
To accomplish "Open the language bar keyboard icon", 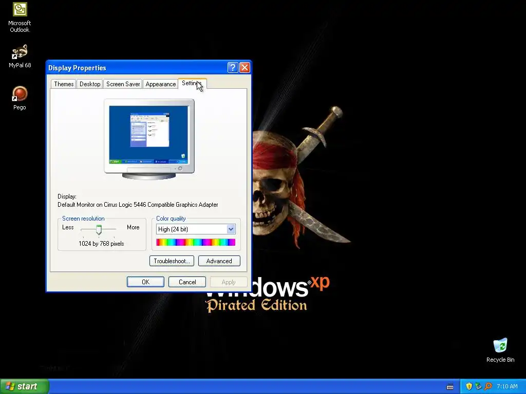I will click(x=450, y=387).
